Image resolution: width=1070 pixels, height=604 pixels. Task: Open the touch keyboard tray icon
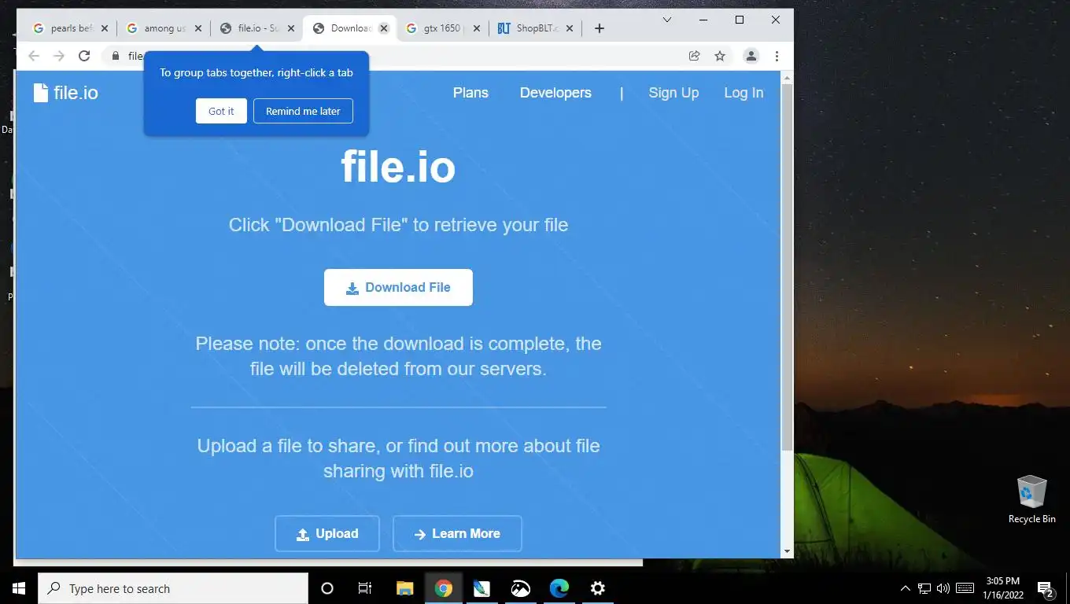coord(965,588)
